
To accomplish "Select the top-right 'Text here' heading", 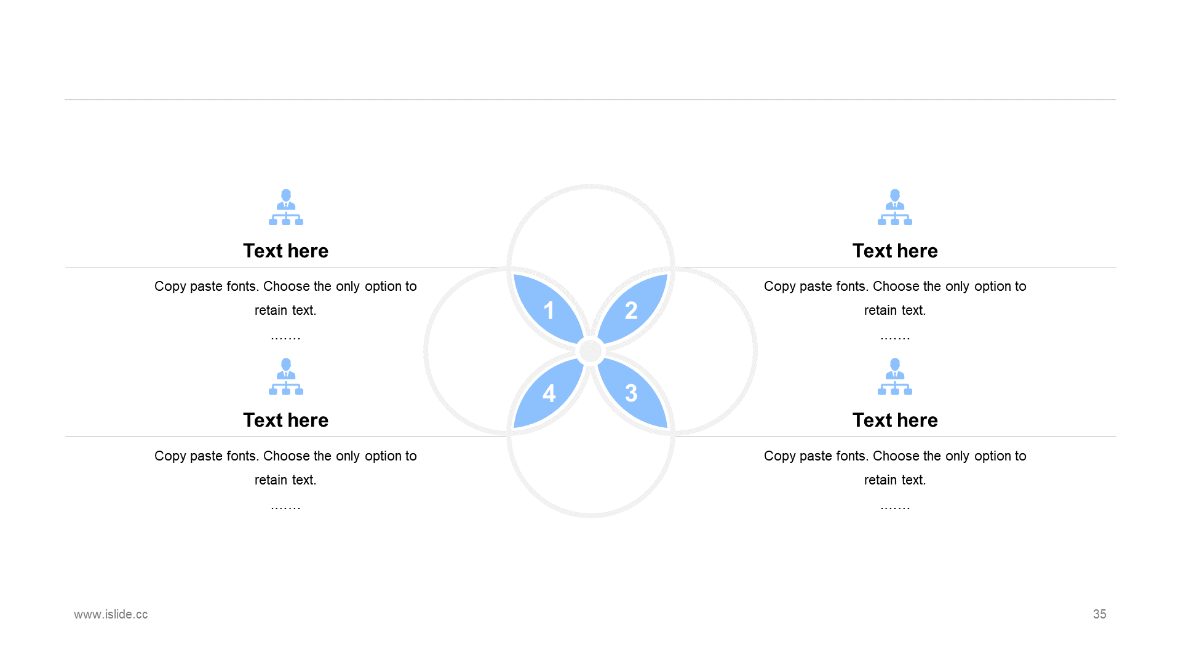I will (895, 251).
